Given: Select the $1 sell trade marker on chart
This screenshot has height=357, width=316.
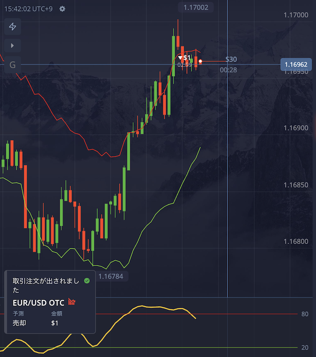Looking at the screenshot, I should click(x=184, y=58).
